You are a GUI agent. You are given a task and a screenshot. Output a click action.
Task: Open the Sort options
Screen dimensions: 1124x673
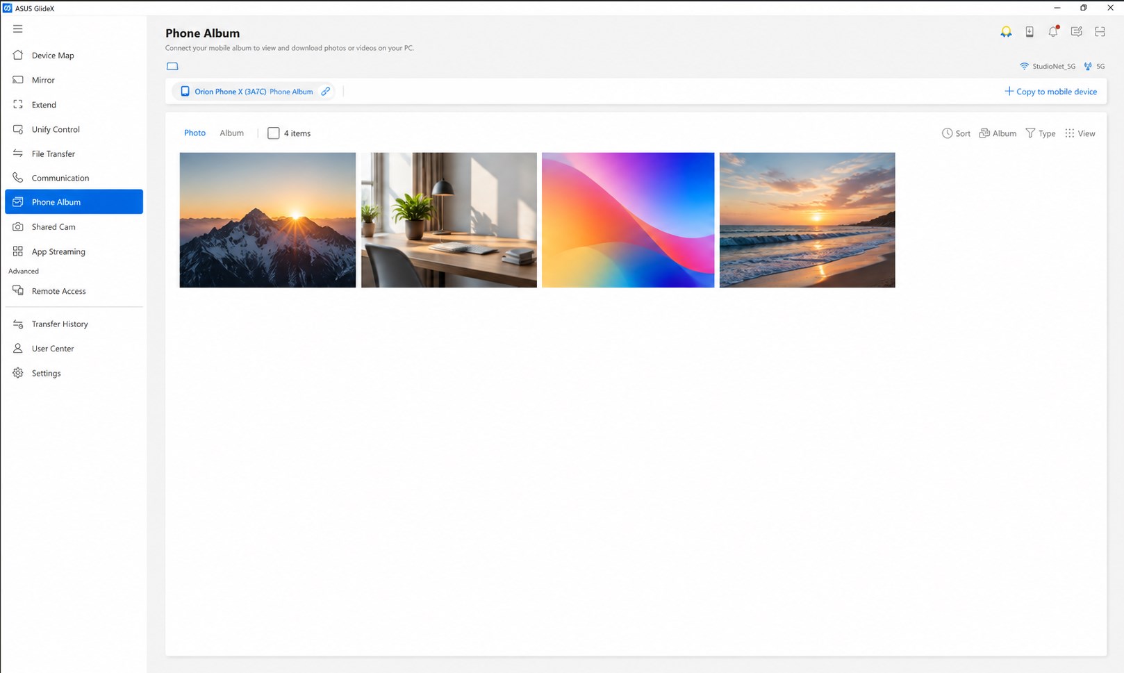click(x=956, y=133)
